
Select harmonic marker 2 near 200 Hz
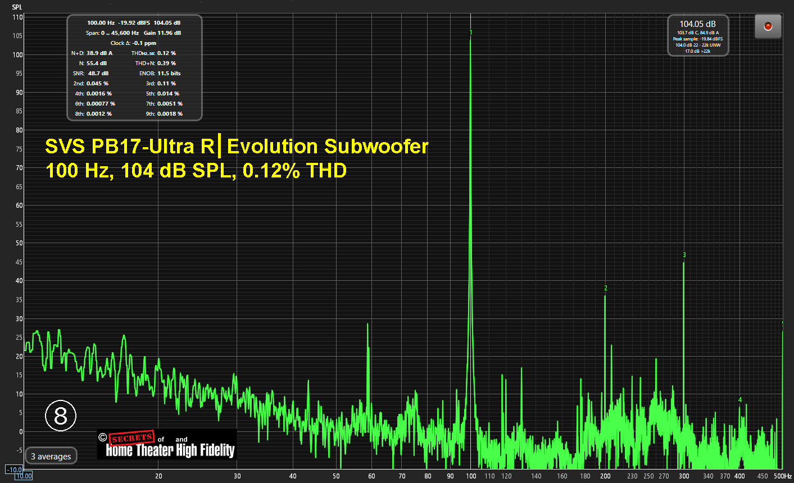[x=605, y=288]
